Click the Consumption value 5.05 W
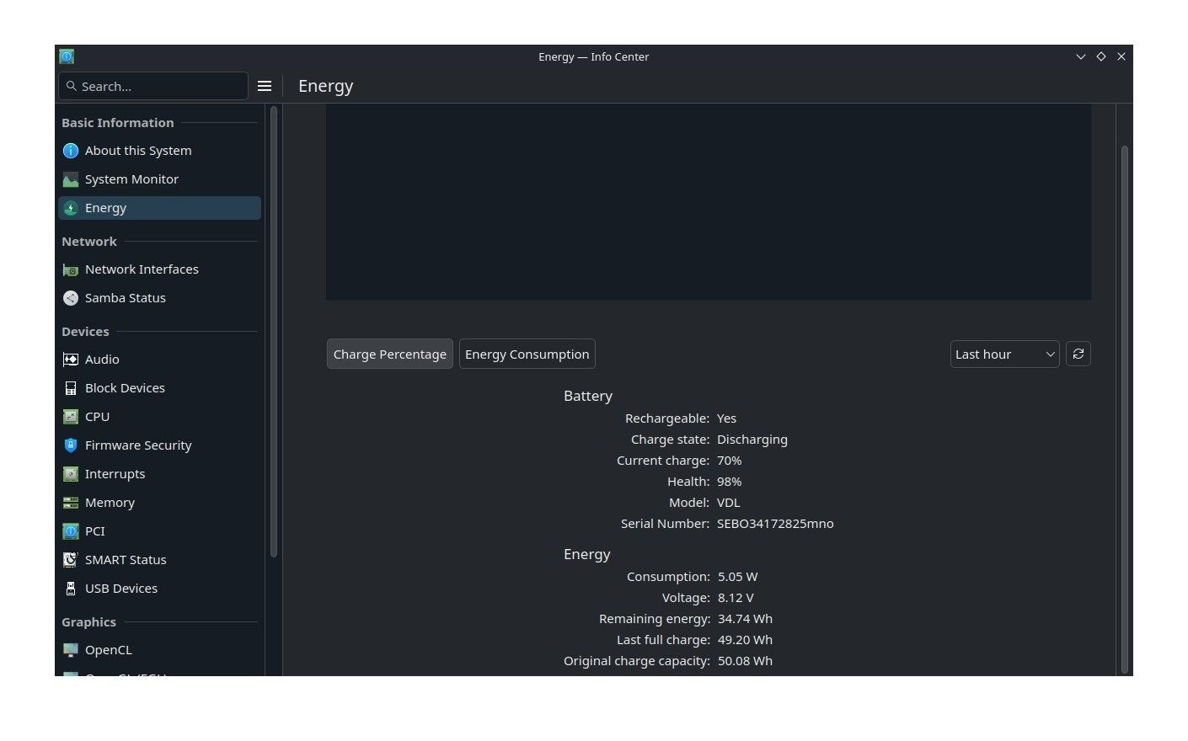1188x741 pixels. pyautogui.click(x=737, y=577)
